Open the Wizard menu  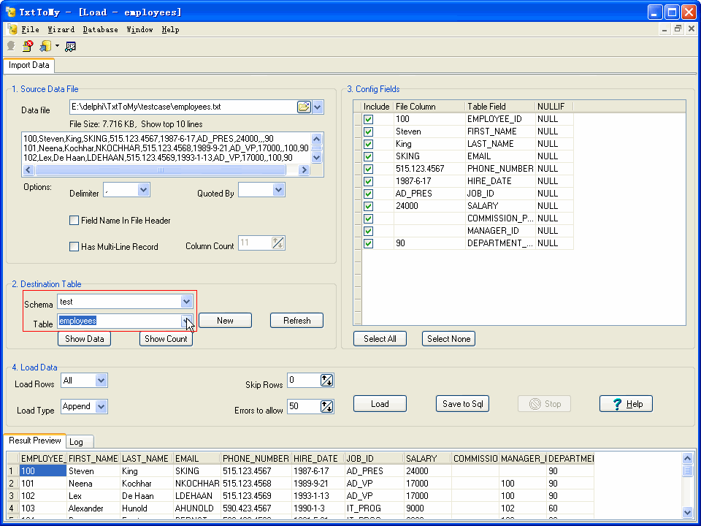click(x=61, y=29)
